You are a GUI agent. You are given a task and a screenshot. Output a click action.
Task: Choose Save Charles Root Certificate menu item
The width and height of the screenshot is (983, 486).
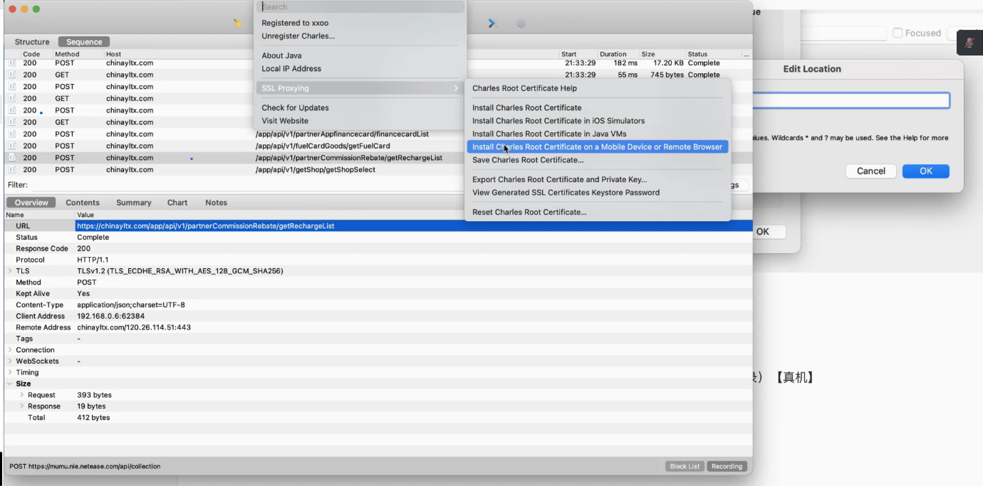(528, 160)
